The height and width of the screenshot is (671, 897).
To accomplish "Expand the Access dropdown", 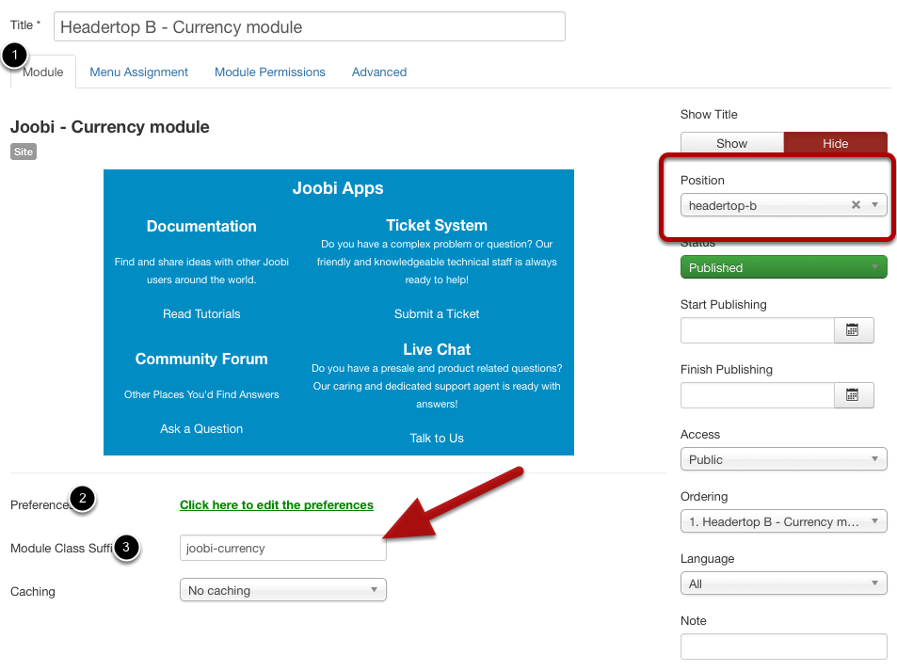I will coord(784,459).
